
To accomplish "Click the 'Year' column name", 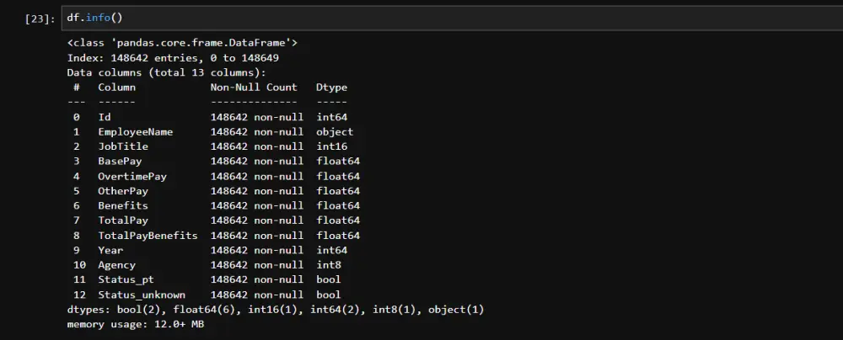I will click(x=110, y=250).
